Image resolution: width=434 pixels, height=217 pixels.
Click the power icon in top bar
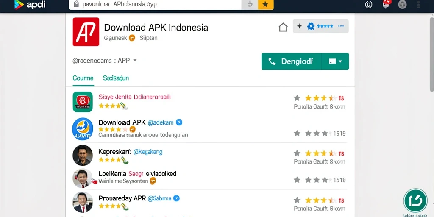pyautogui.click(x=369, y=5)
